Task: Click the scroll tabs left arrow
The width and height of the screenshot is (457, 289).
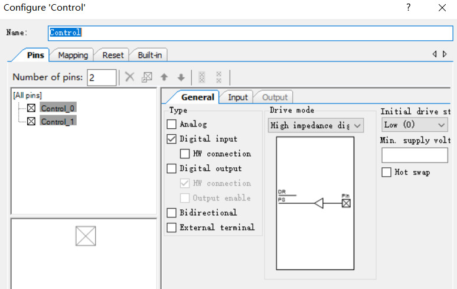Action: (435, 54)
